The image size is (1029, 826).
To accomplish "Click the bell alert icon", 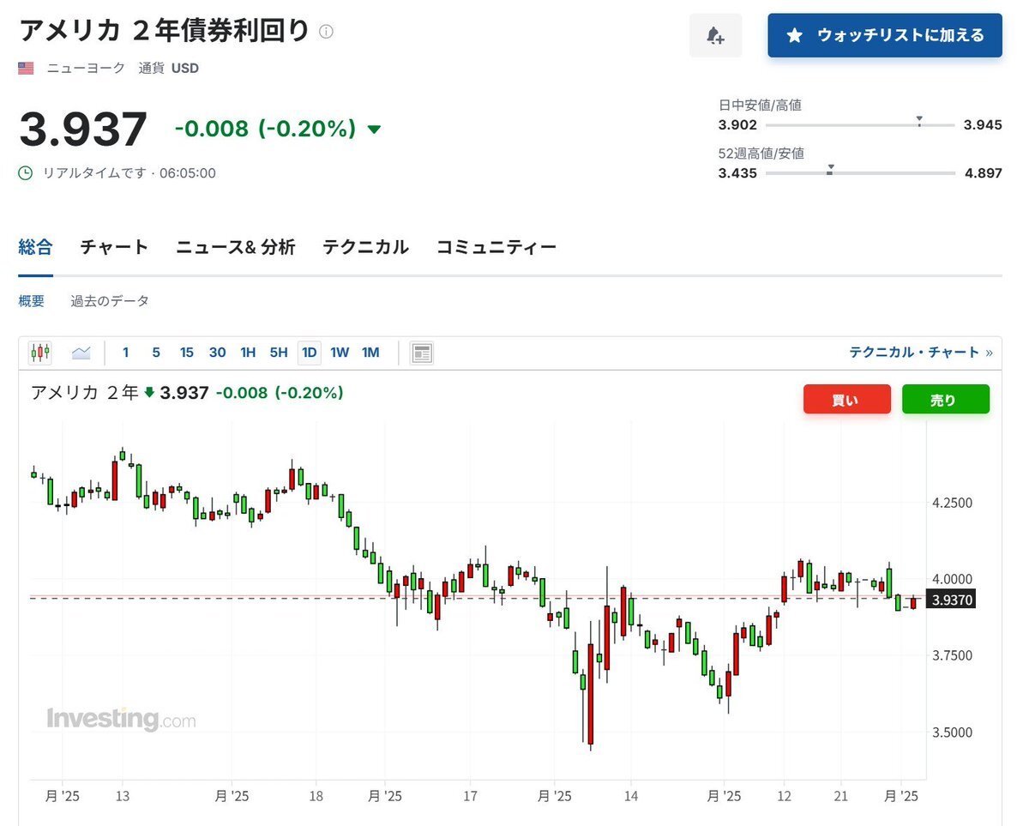I will (715, 35).
